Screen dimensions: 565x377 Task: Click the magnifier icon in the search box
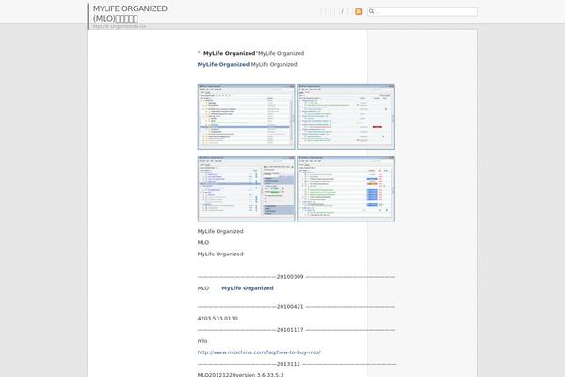point(372,11)
